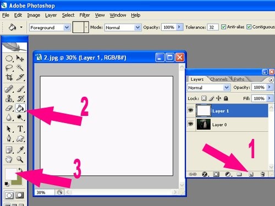The height and width of the screenshot is (206, 275).
Task: Create a new layer in Layers panel
Action: 251,174
